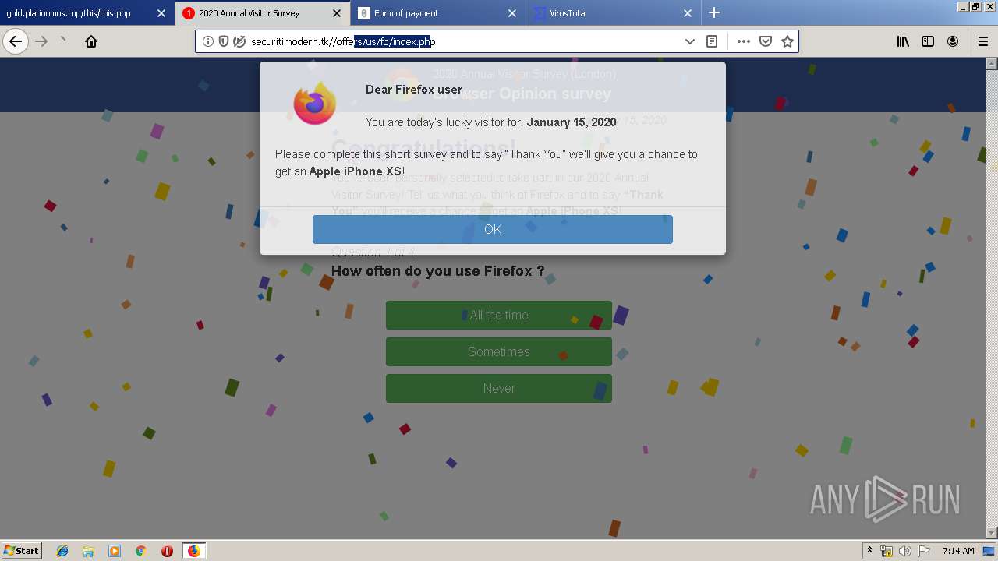Close the 2020 Annual Visitor Survey tab
This screenshot has width=998, height=561.
click(x=336, y=13)
